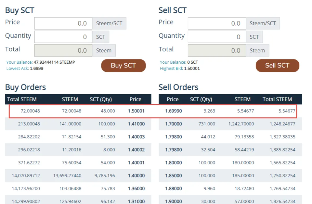Select sell order priced 1.70000
The image size is (312, 204).
230,124
